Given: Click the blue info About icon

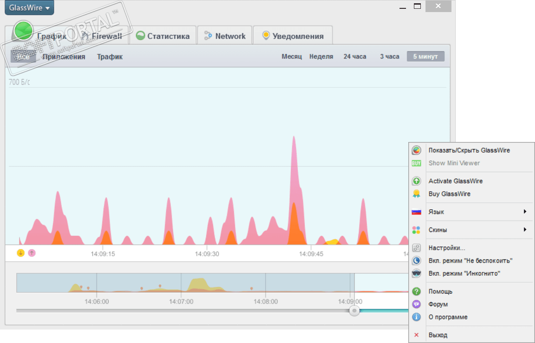Looking at the screenshot, I should [416, 317].
